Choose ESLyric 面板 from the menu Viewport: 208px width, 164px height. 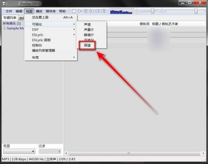click(x=51, y=40)
